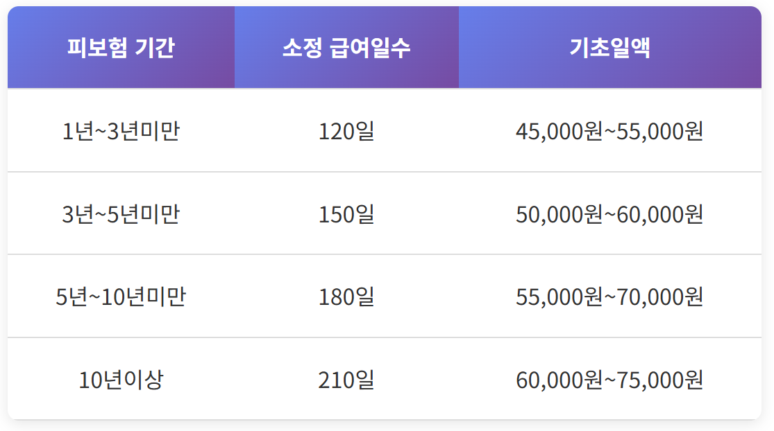
Task: Click the 피보험 기간 column header
Action: click(121, 47)
